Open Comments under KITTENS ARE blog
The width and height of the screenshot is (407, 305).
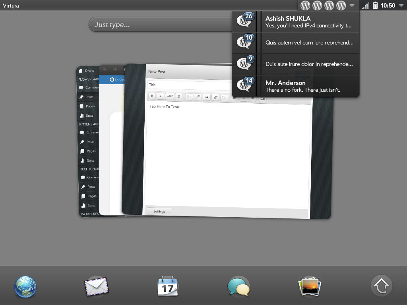click(x=89, y=132)
